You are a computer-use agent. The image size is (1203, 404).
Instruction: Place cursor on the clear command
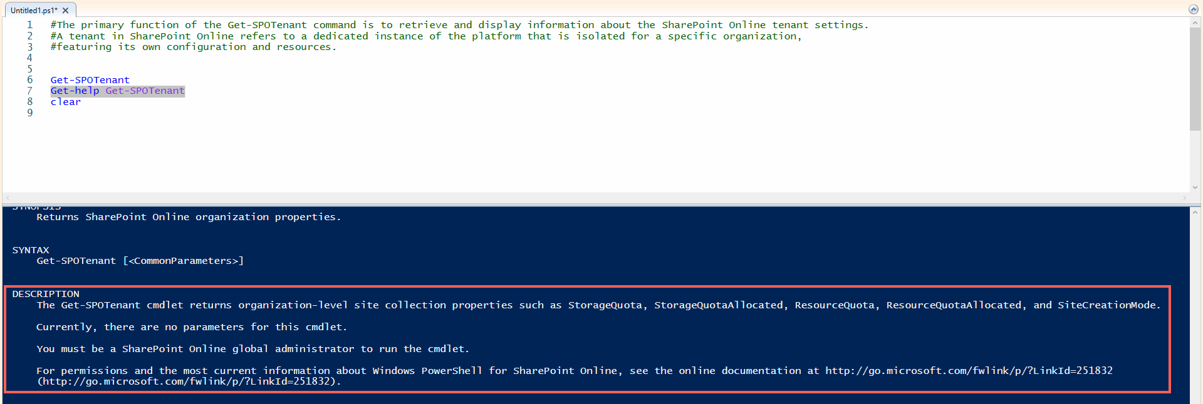65,102
